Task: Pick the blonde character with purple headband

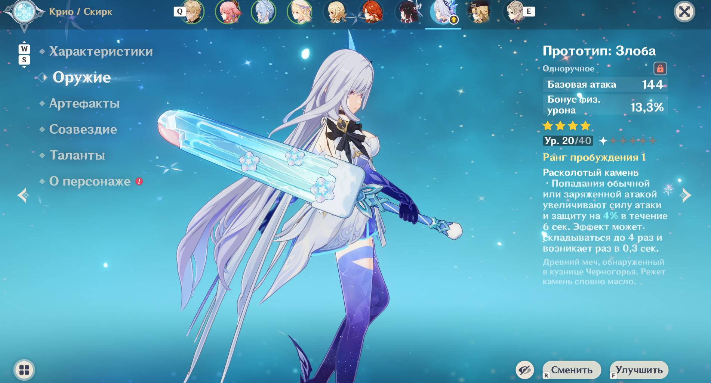Action: [x=299, y=12]
